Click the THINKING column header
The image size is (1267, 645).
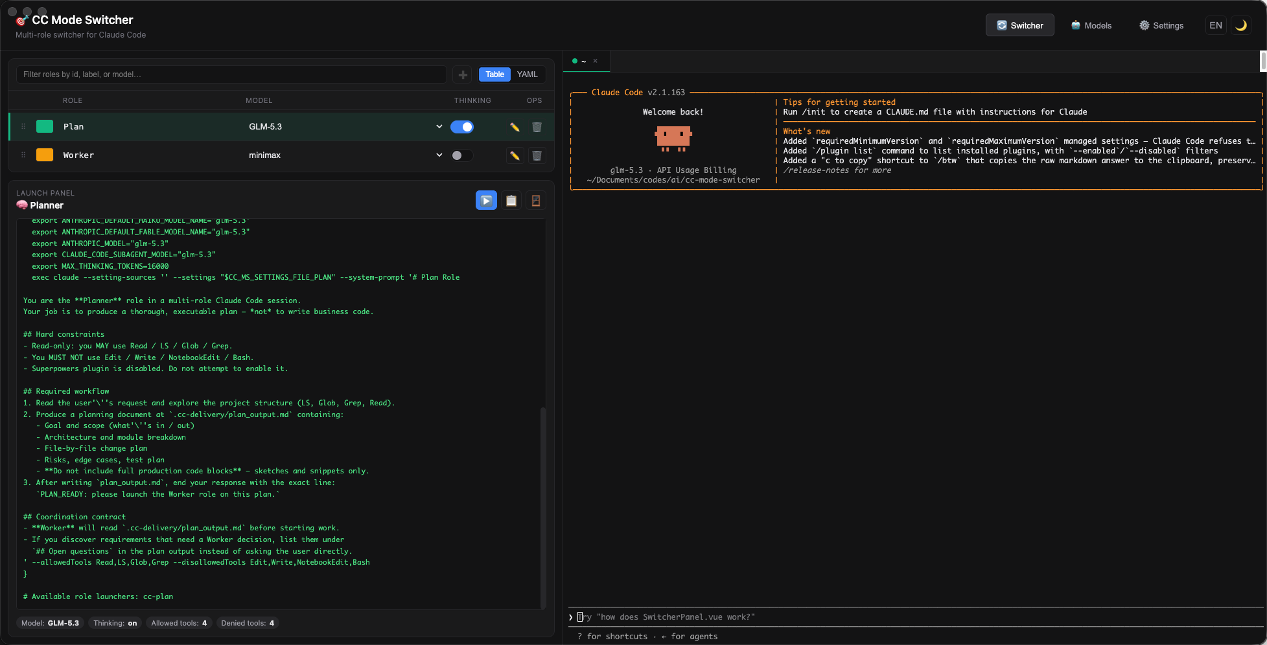472,100
